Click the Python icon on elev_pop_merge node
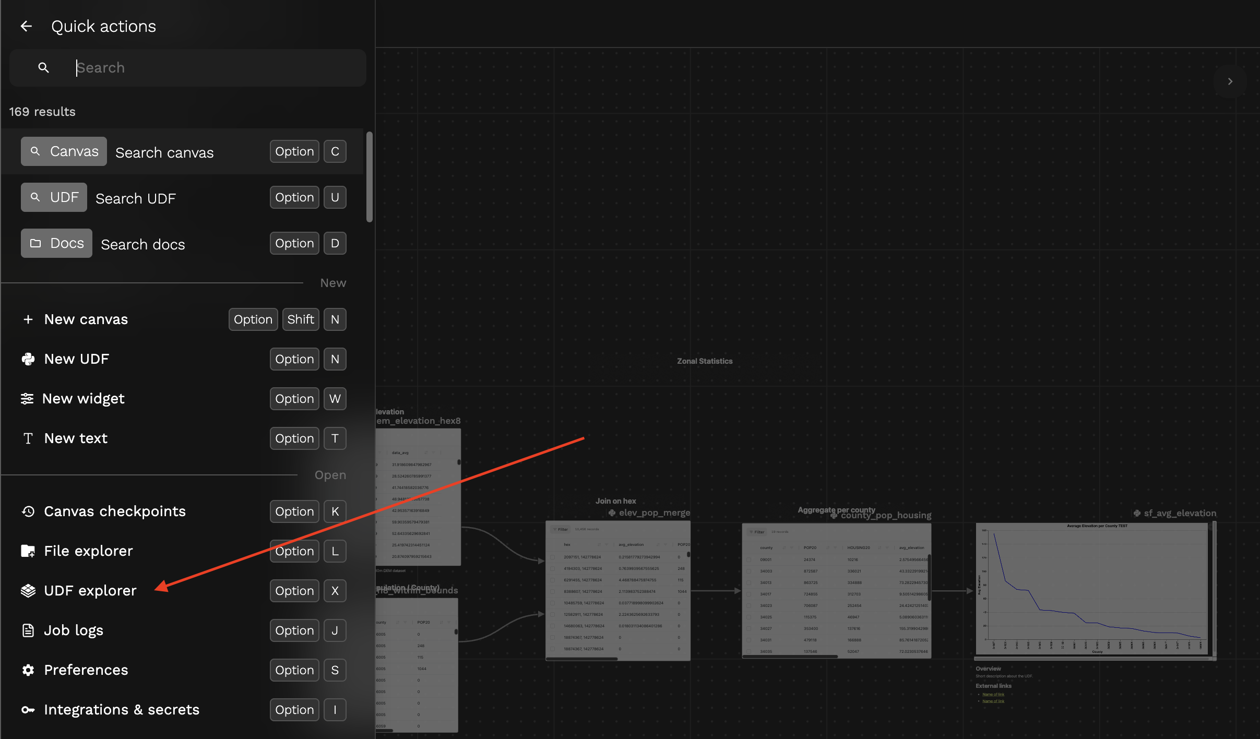This screenshot has height=739, width=1260. point(612,513)
